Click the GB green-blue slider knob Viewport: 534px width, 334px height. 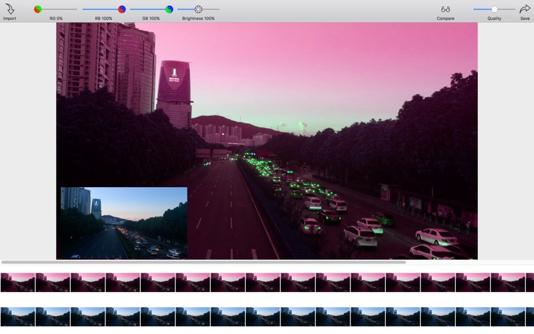pos(170,9)
